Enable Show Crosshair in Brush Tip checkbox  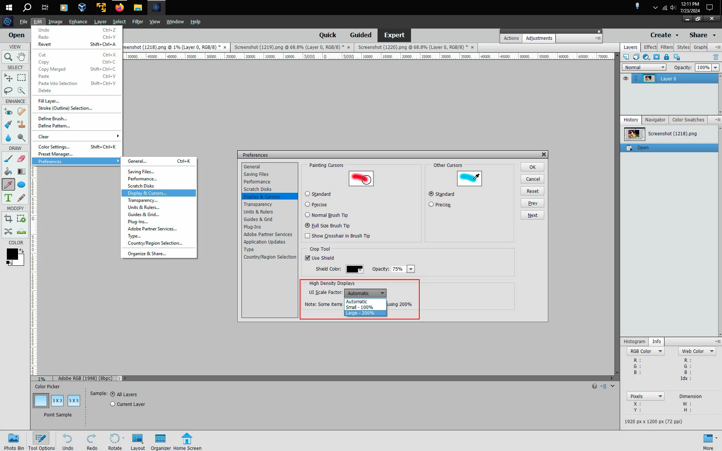point(308,236)
